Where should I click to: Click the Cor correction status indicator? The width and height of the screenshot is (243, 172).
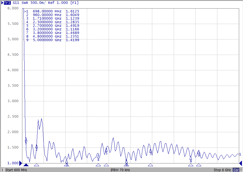236,170
